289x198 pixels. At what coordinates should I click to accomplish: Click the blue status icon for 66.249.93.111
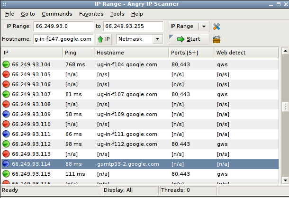tap(6, 134)
